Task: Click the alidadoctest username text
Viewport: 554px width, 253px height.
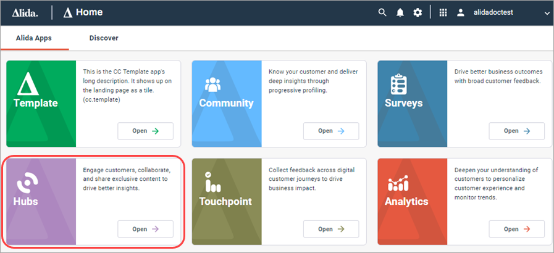Action: 493,13
